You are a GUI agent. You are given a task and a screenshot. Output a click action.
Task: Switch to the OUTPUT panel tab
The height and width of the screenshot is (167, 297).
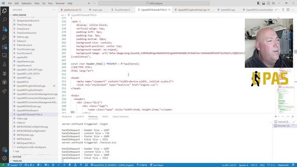80,116
